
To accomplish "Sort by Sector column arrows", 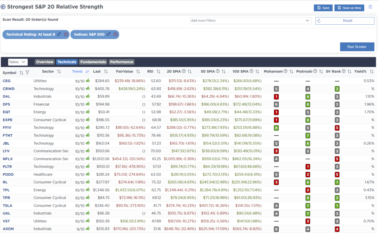I will coord(59,72).
